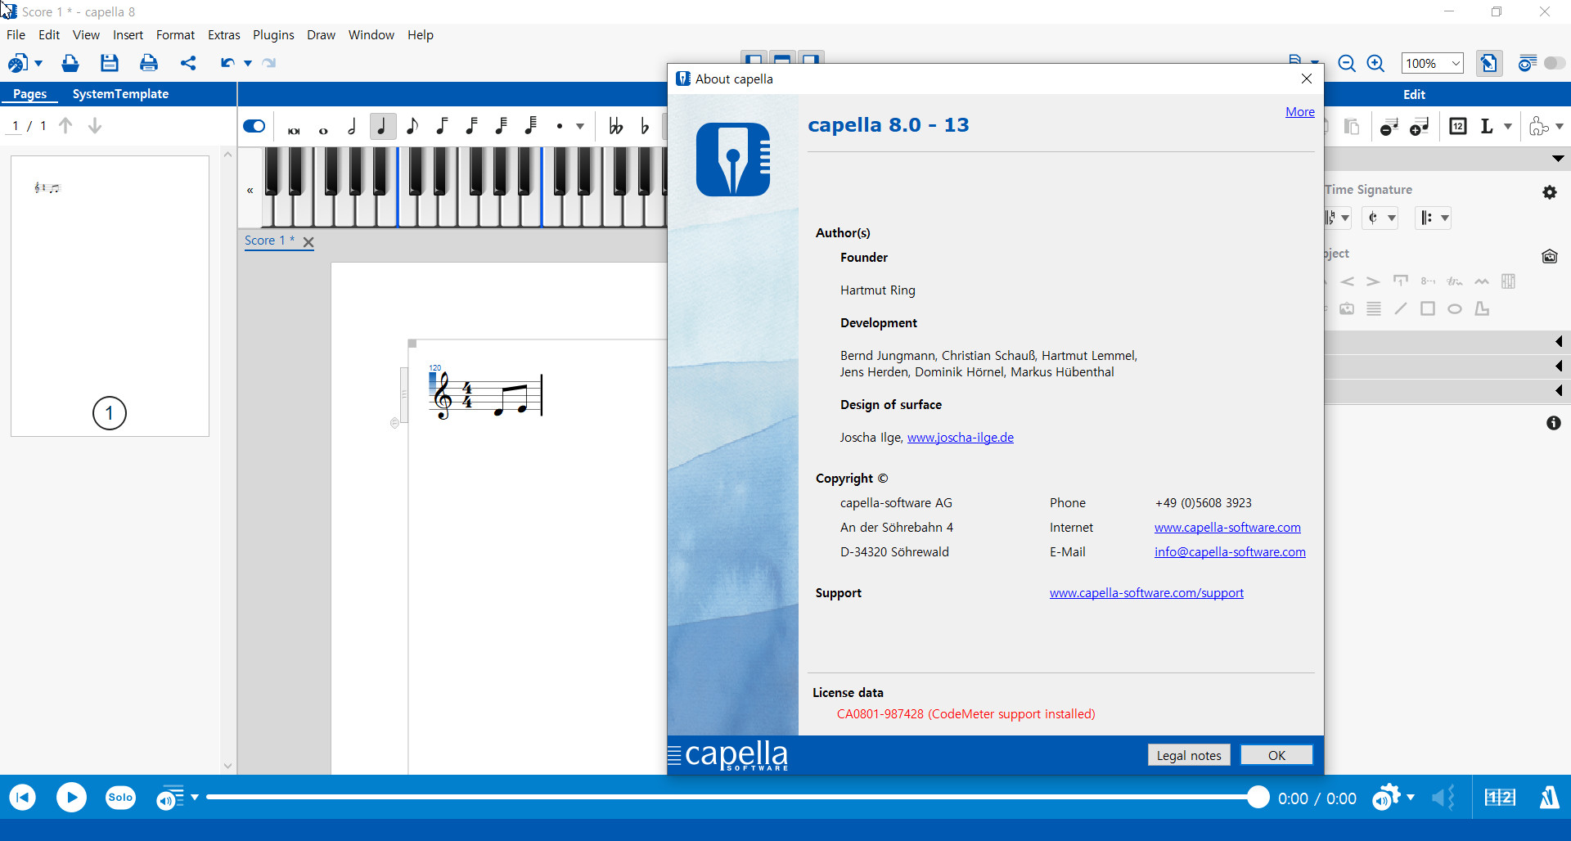Select the quarter note value
Viewport: 1571px width, 841px height.
point(382,126)
